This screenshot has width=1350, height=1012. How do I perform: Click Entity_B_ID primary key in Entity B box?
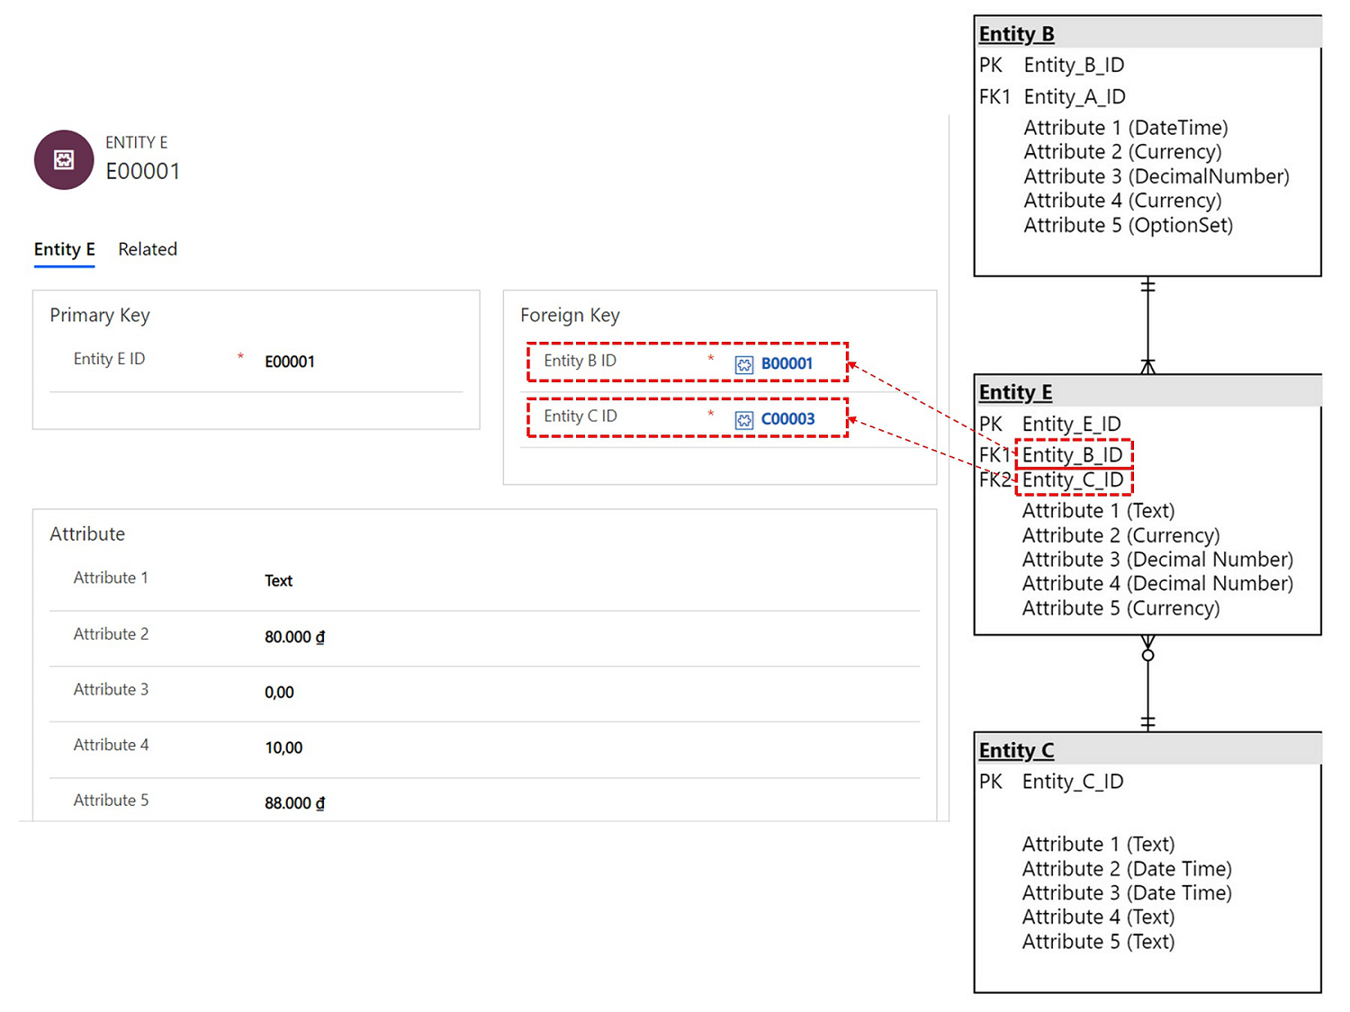click(x=1074, y=66)
